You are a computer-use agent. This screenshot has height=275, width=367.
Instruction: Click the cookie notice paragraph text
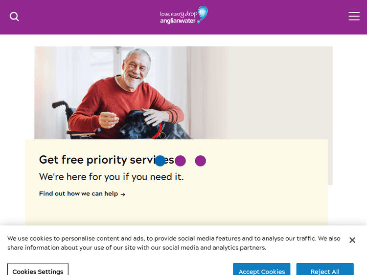(x=174, y=243)
